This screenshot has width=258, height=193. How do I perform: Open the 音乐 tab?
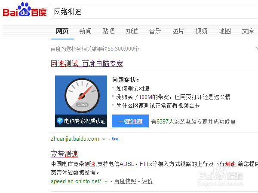[x=155, y=31]
